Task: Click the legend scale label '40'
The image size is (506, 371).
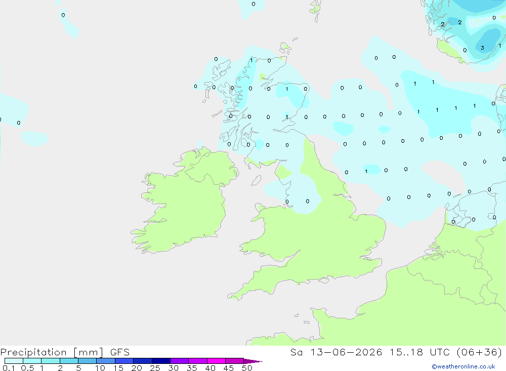Action: pos(210,368)
